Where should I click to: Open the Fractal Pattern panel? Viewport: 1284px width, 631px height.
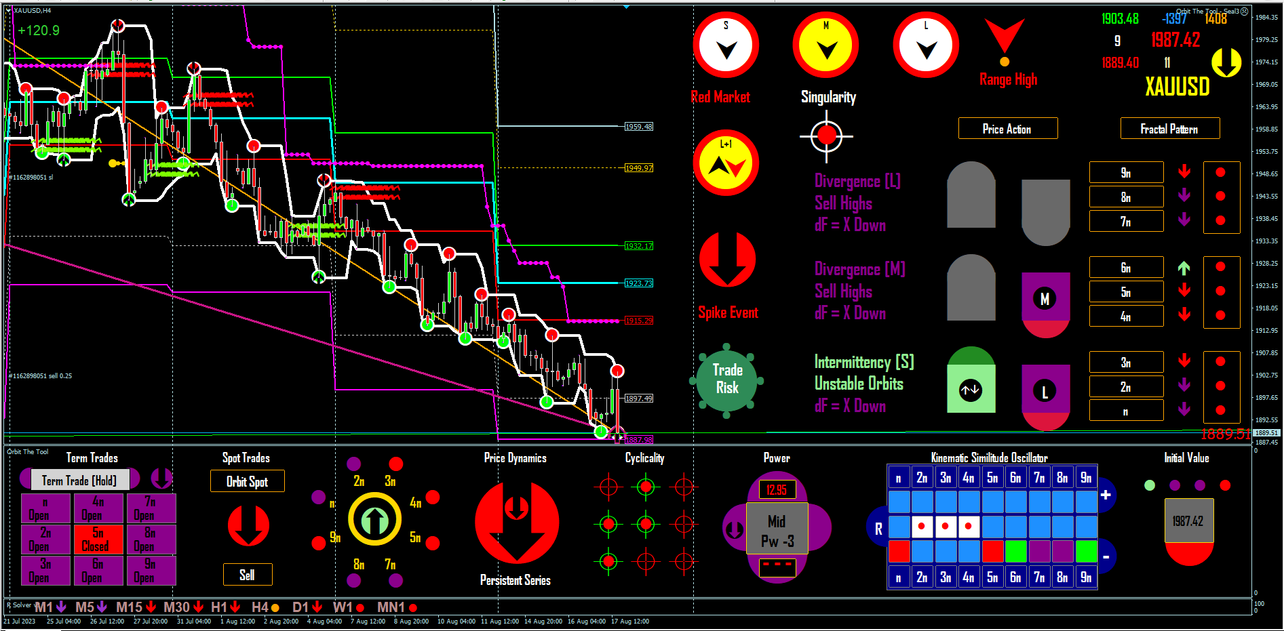pos(1169,128)
